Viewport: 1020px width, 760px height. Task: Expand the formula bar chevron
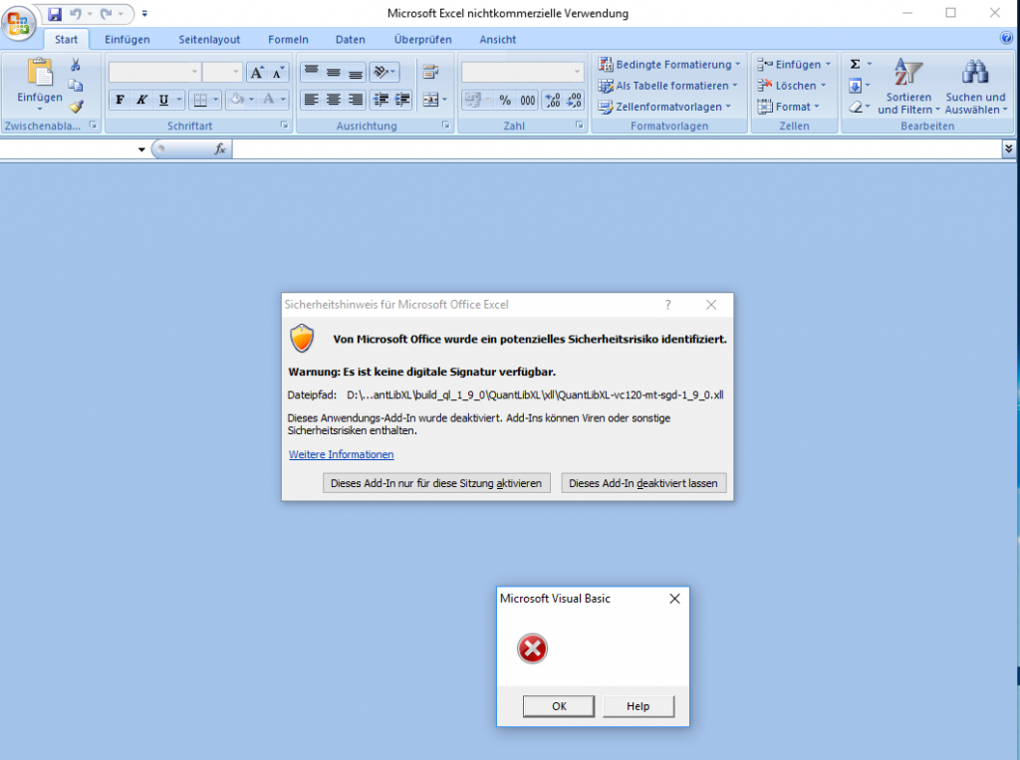pos(1008,148)
